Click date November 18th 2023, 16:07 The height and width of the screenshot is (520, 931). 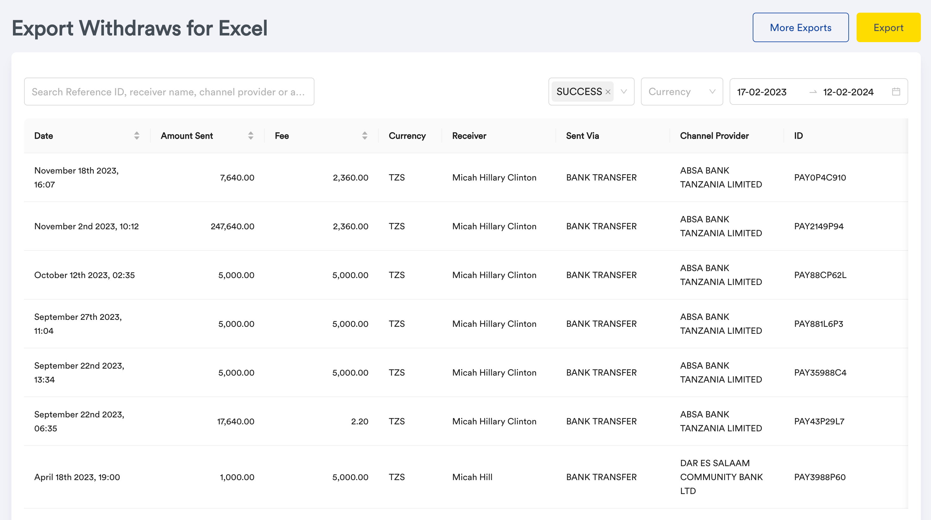(x=77, y=178)
